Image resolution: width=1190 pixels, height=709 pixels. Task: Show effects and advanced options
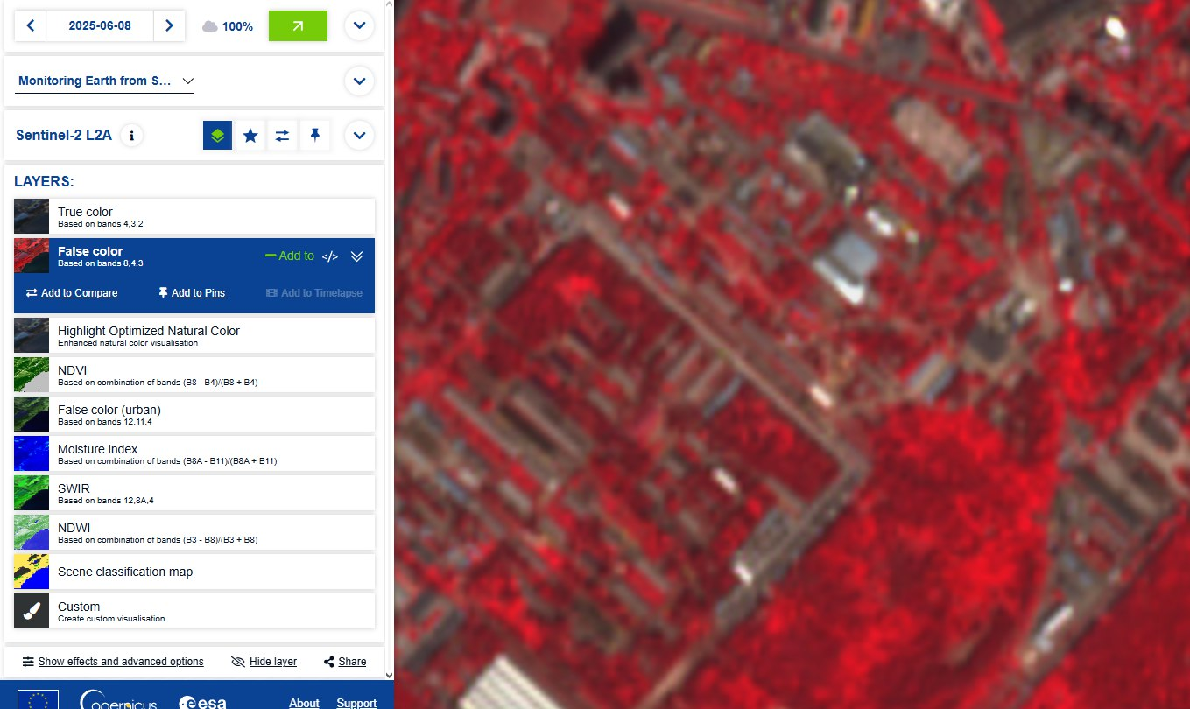point(113,662)
